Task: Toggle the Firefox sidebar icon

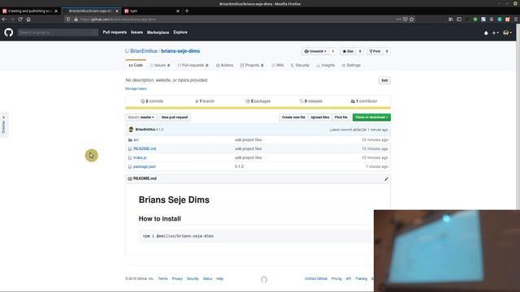Action: (459, 19)
